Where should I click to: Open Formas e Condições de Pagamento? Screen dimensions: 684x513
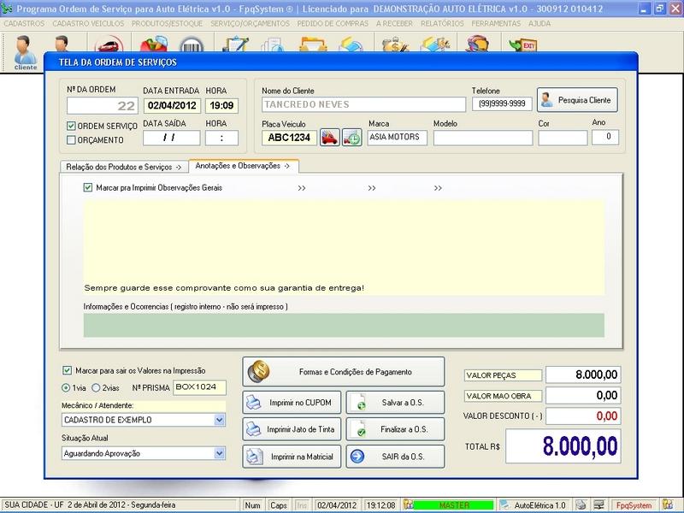(x=344, y=372)
